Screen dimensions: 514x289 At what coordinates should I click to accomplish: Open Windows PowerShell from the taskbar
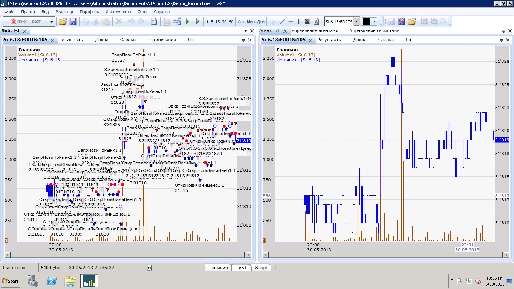pos(52,281)
